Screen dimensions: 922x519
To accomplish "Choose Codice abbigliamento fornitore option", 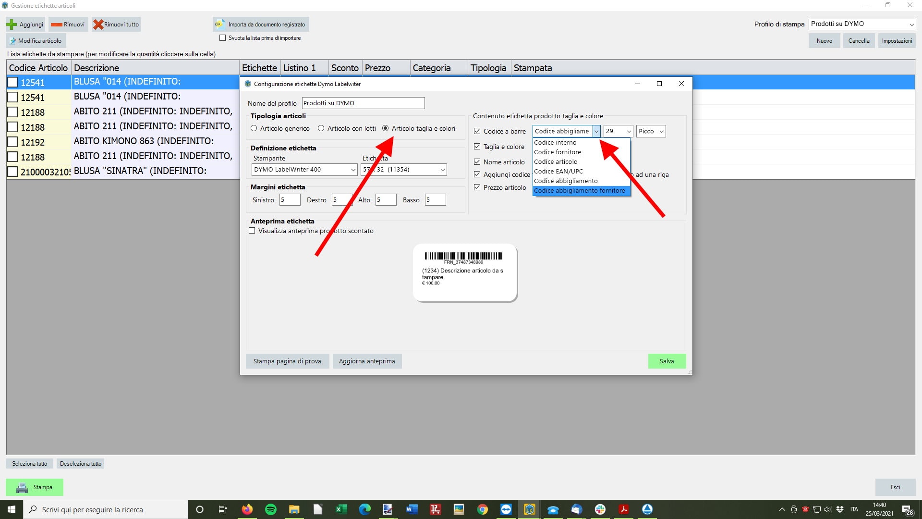I will (x=581, y=191).
